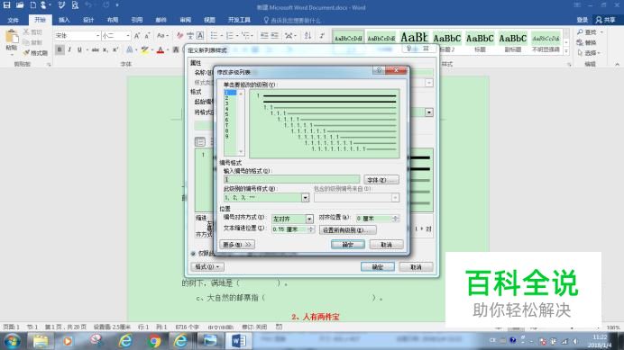Image resolution: width=624 pixels, height=350 pixels.
Task: Toggle Italic formatting
Action: click(x=69, y=49)
